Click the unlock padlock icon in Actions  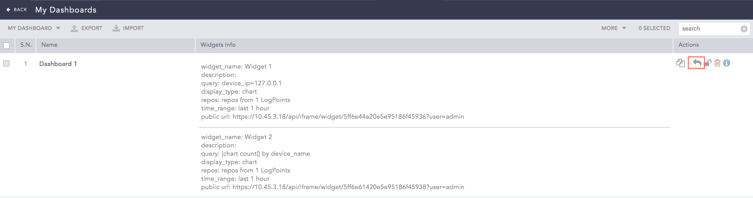point(708,63)
